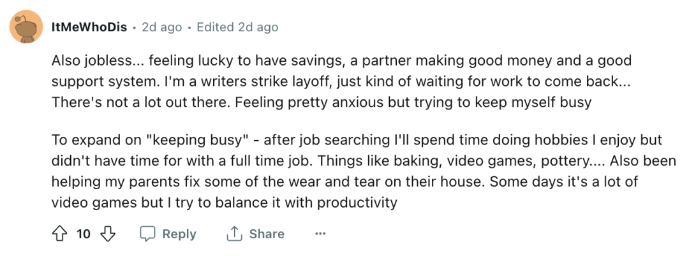The image size is (689, 256).
Task: Click the "2d ago" comment timestamp
Action: (161, 27)
